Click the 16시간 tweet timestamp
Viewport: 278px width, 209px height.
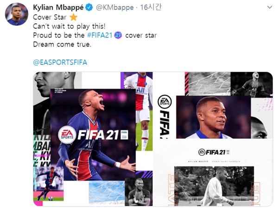click(x=151, y=7)
